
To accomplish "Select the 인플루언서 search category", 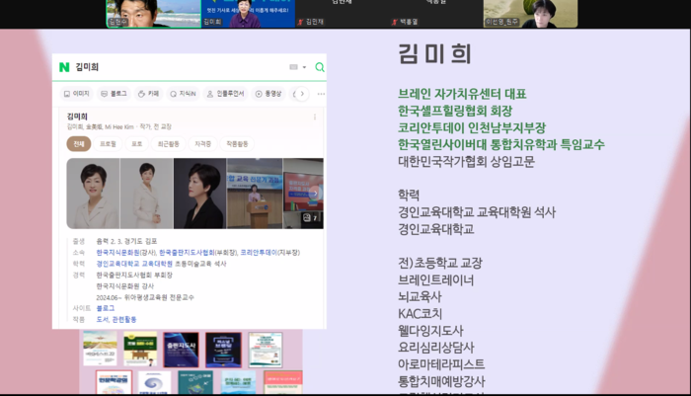I will click(226, 94).
